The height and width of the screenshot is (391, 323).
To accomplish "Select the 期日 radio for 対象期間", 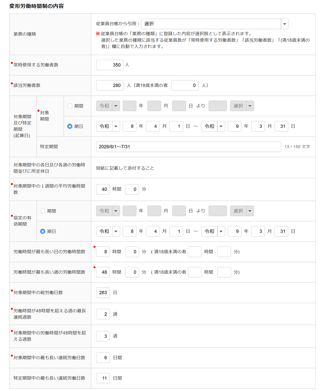I will 70,126.
